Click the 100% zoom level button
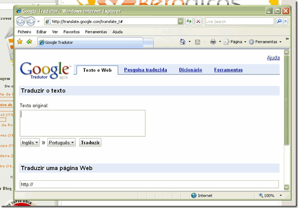This screenshot has height=208, width=298. (267, 196)
